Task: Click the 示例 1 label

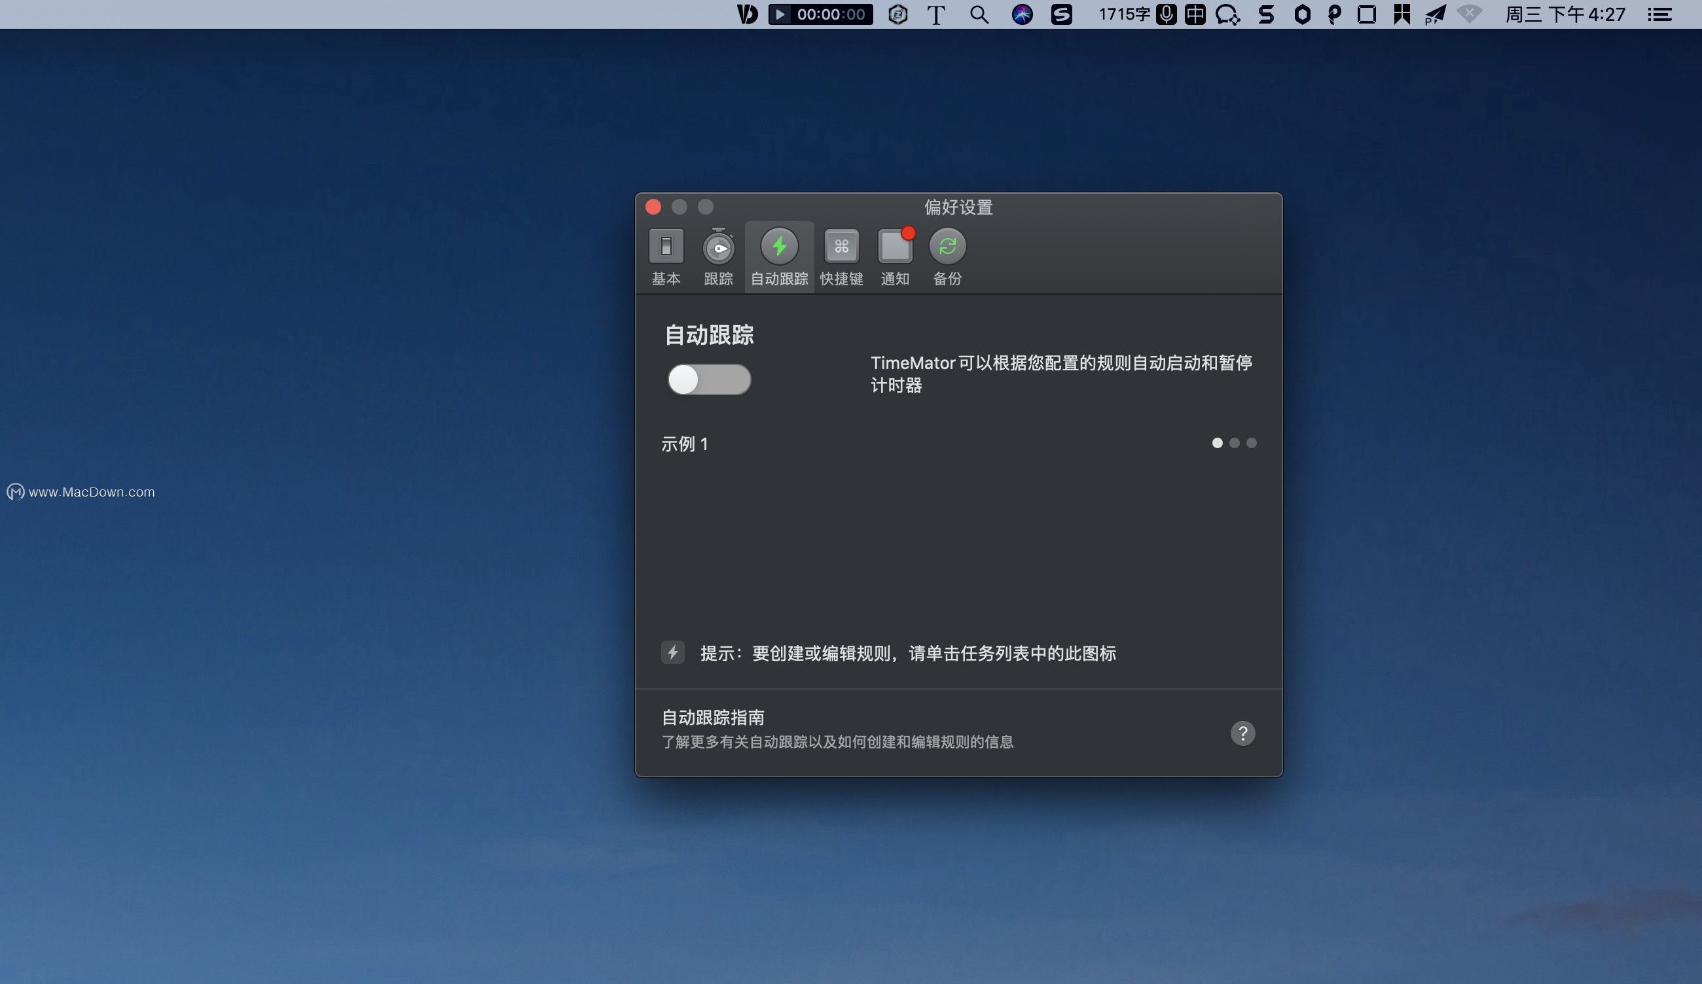Action: [685, 444]
